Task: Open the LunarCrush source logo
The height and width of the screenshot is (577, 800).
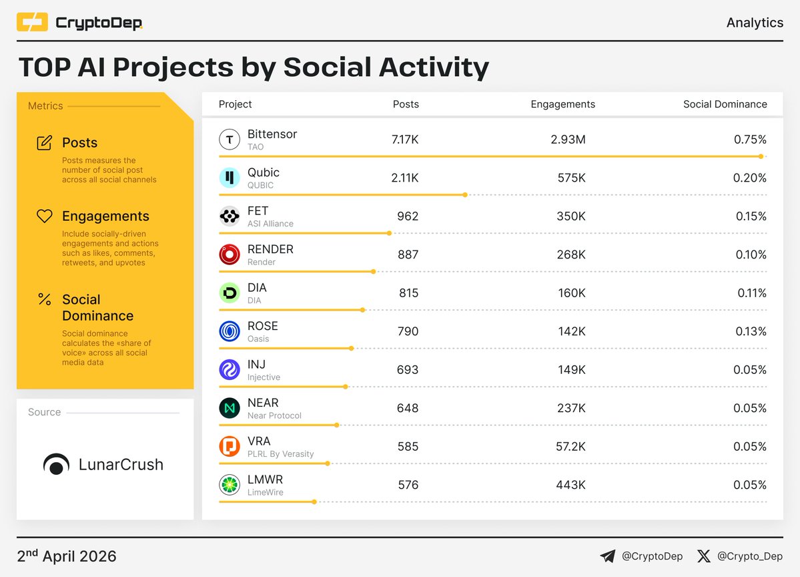Action: [x=103, y=465]
